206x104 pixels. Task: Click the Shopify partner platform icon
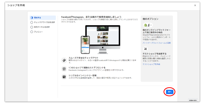point(145,25)
